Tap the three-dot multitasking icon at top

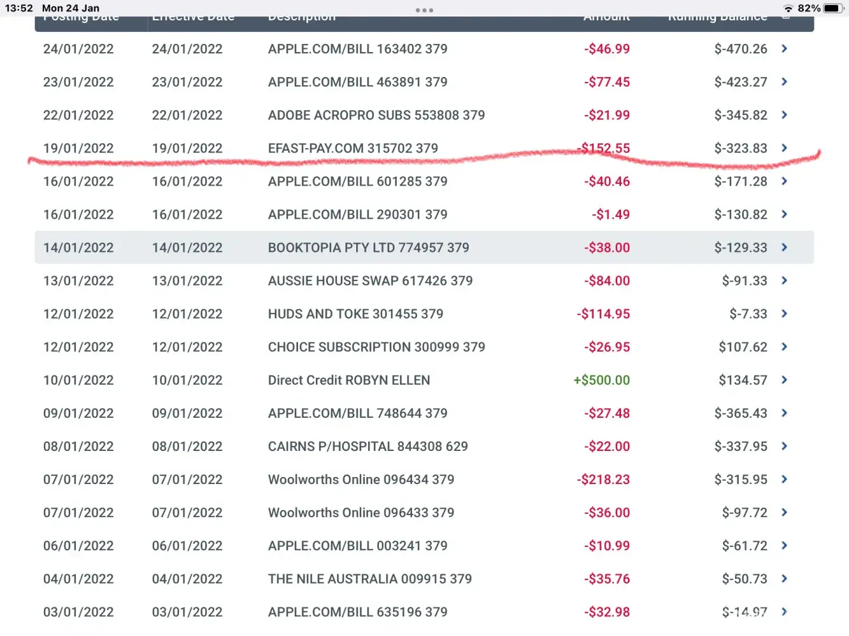point(424,10)
